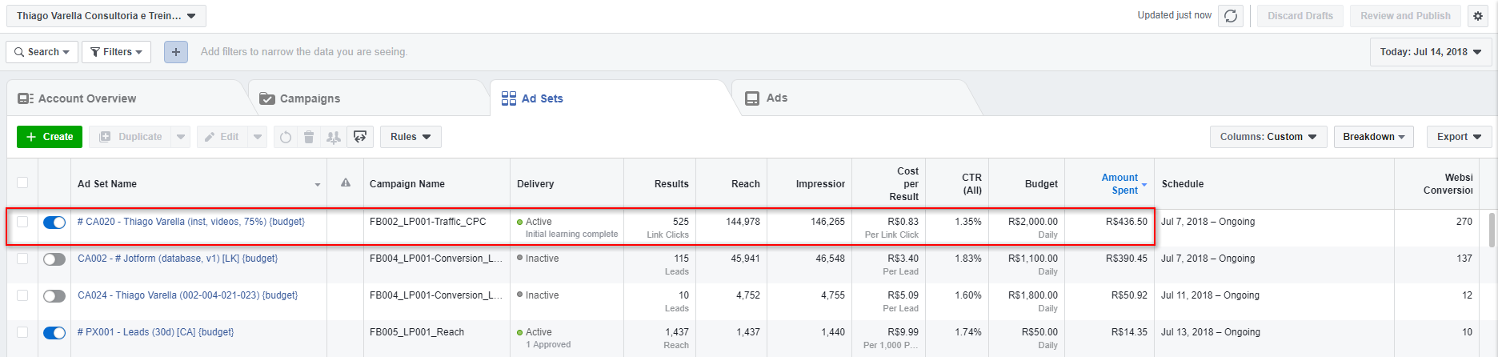Click the create audience people icon
This screenshot has width=1498, height=357.
tap(334, 137)
